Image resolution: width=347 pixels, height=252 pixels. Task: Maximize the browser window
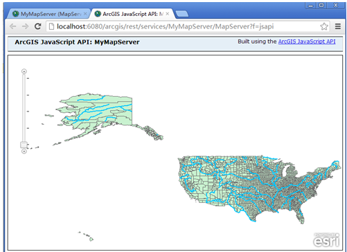point(321,5)
